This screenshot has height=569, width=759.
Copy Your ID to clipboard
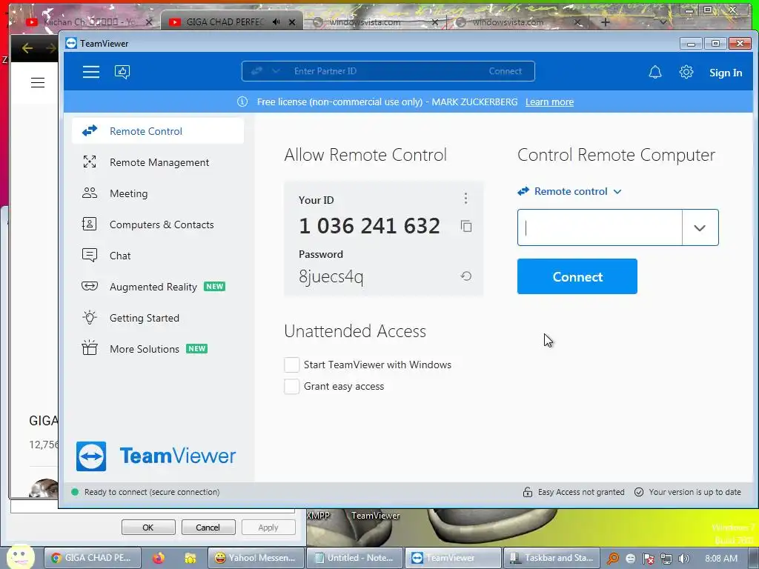466,226
